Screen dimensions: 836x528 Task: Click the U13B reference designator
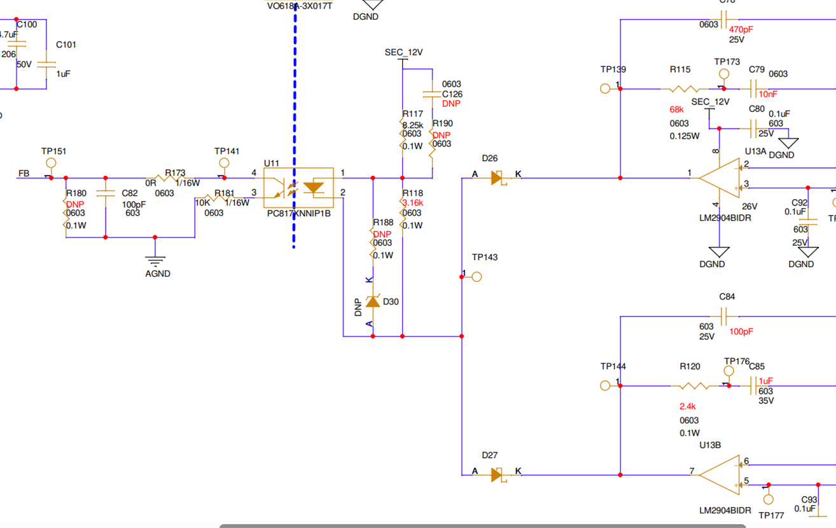pyautogui.click(x=710, y=445)
